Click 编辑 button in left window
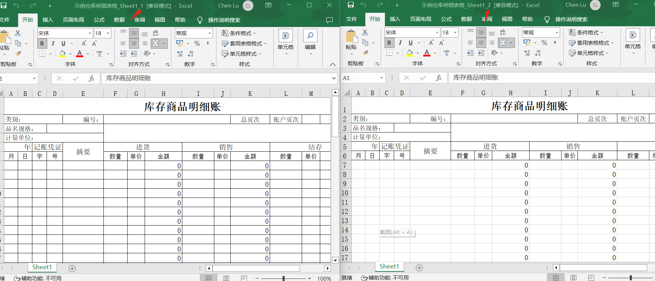Viewport: 655px width, 281px height. [310, 43]
